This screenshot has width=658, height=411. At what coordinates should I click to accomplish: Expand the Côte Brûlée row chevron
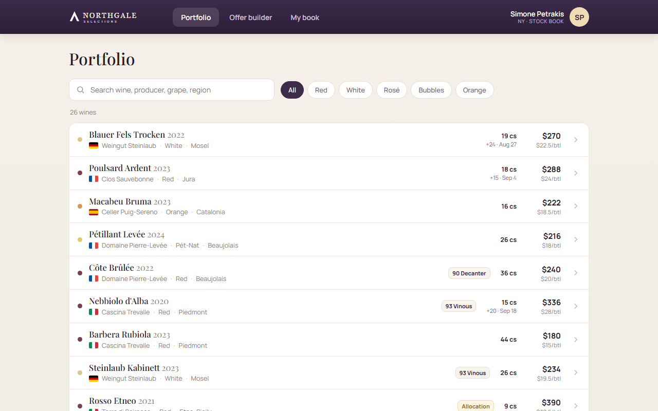[576, 273]
